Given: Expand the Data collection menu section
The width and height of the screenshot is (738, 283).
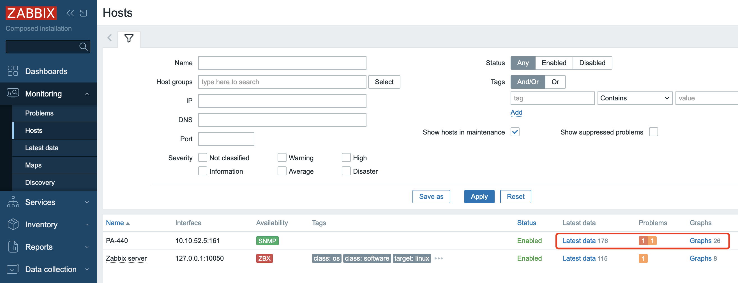Looking at the screenshot, I should tap(87, 269).
